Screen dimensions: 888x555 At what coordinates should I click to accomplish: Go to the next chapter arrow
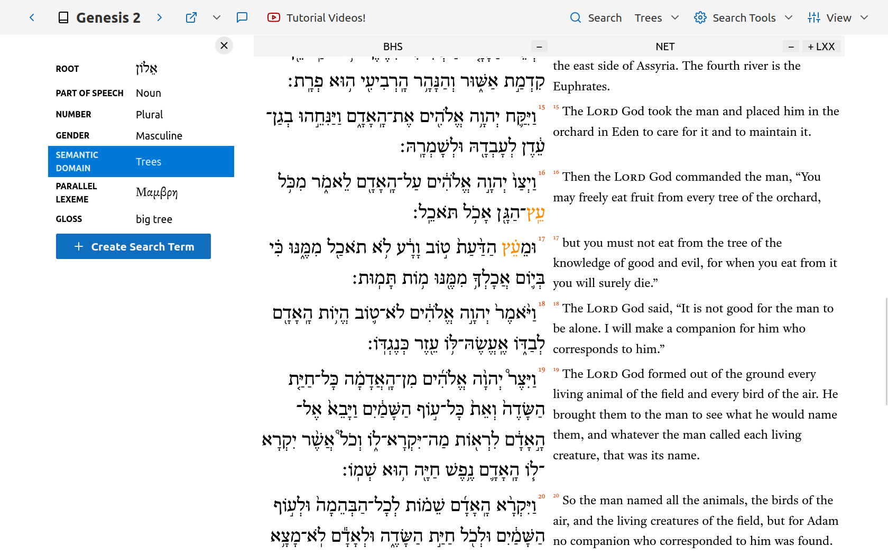click(x=160, y=17)
